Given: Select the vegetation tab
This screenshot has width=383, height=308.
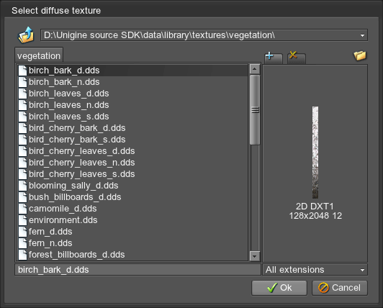Looking at the screenshot, I should coord(39,55).
